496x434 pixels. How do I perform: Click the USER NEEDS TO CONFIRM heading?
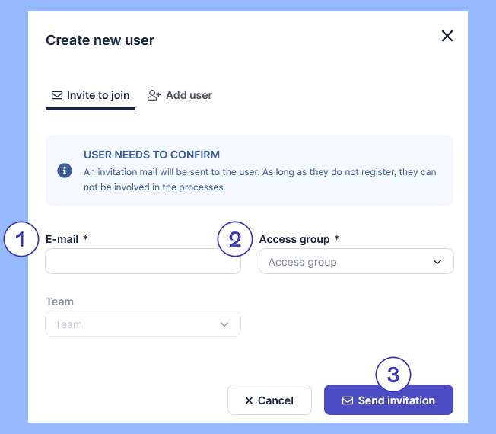pos(151,155)
